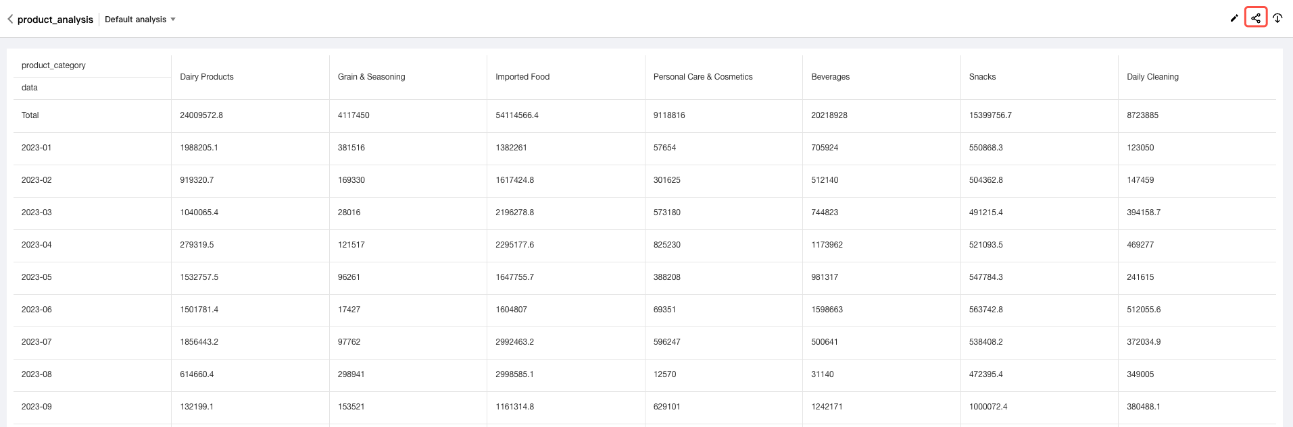The image size is (1293, 427).
Task: Click the Imported Food column header
Action: coord(522,77)
